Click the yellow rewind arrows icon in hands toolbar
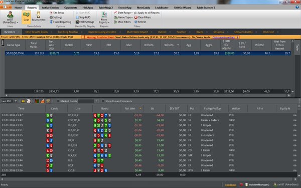The height and width of the screenshot is (188, 301). pos(23,101)
